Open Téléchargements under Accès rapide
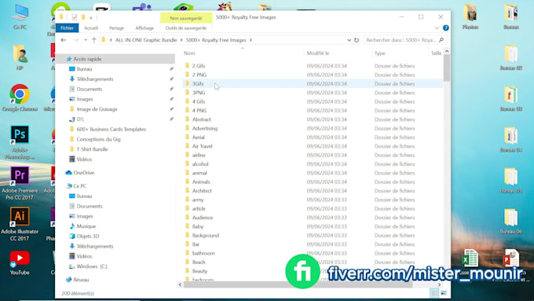534x301 pixels. 95,79
